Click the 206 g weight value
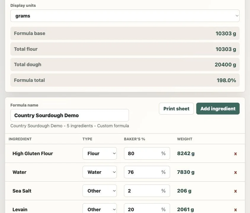Image resolution: width=250 pixels, height=213 pixels. (184, 191)
